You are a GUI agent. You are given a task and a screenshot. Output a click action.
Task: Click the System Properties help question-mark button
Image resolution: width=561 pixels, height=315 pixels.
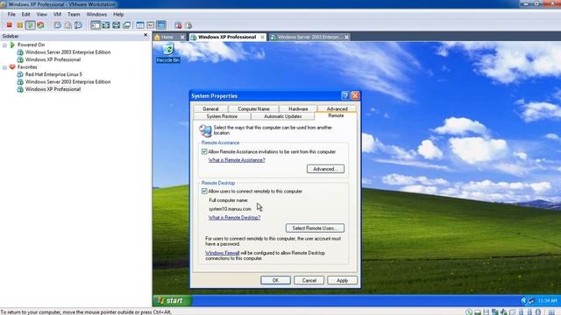[345, 95]
